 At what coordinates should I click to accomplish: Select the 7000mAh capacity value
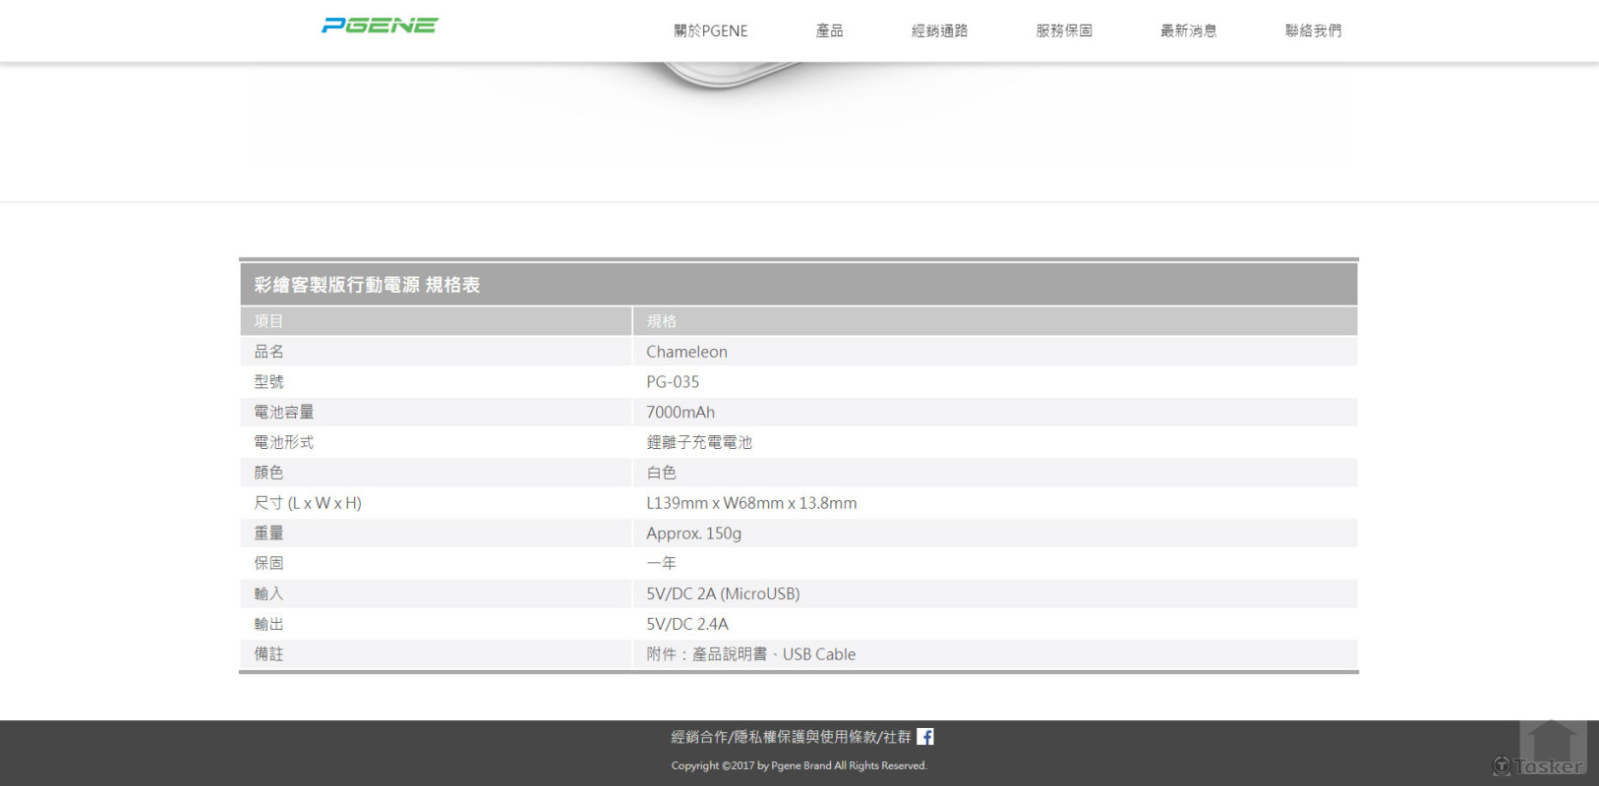click(x=681, y=413)
